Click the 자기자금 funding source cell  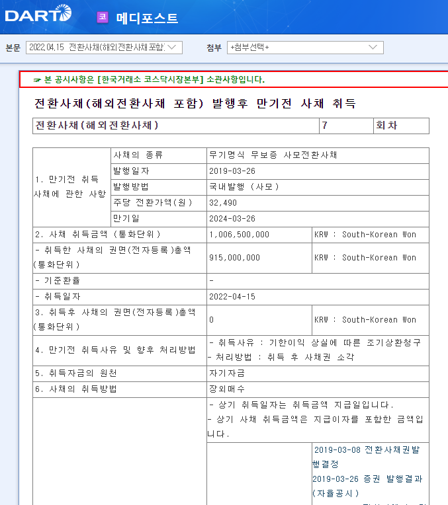tap(318, 373)
